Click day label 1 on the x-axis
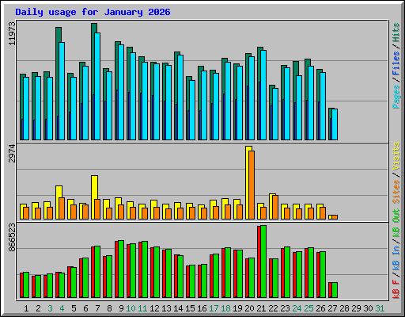The image size is (405, 317). [x=26, y=308]
